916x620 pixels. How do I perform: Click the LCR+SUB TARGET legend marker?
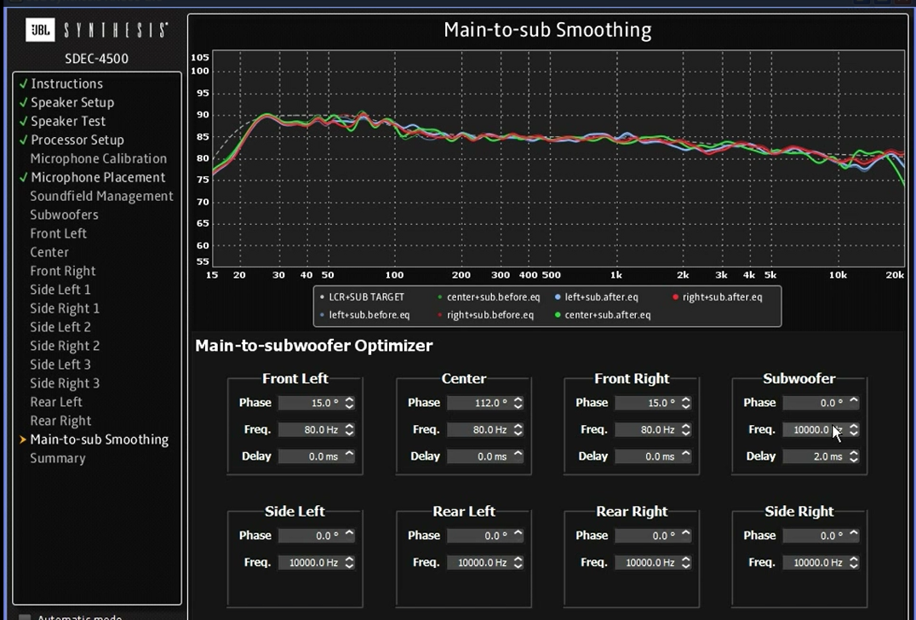pyautogui.click(x=322, y=297)
